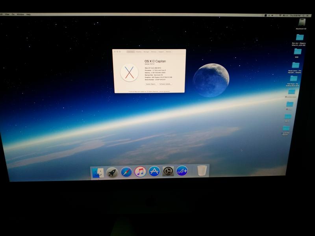Open the Go menu
The width and height of the screenshot is (315, 236).
pyautogui.click(x=13, y=14)
